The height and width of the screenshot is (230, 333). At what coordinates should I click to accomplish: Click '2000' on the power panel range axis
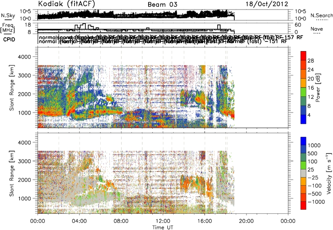[x=25, y=94]
